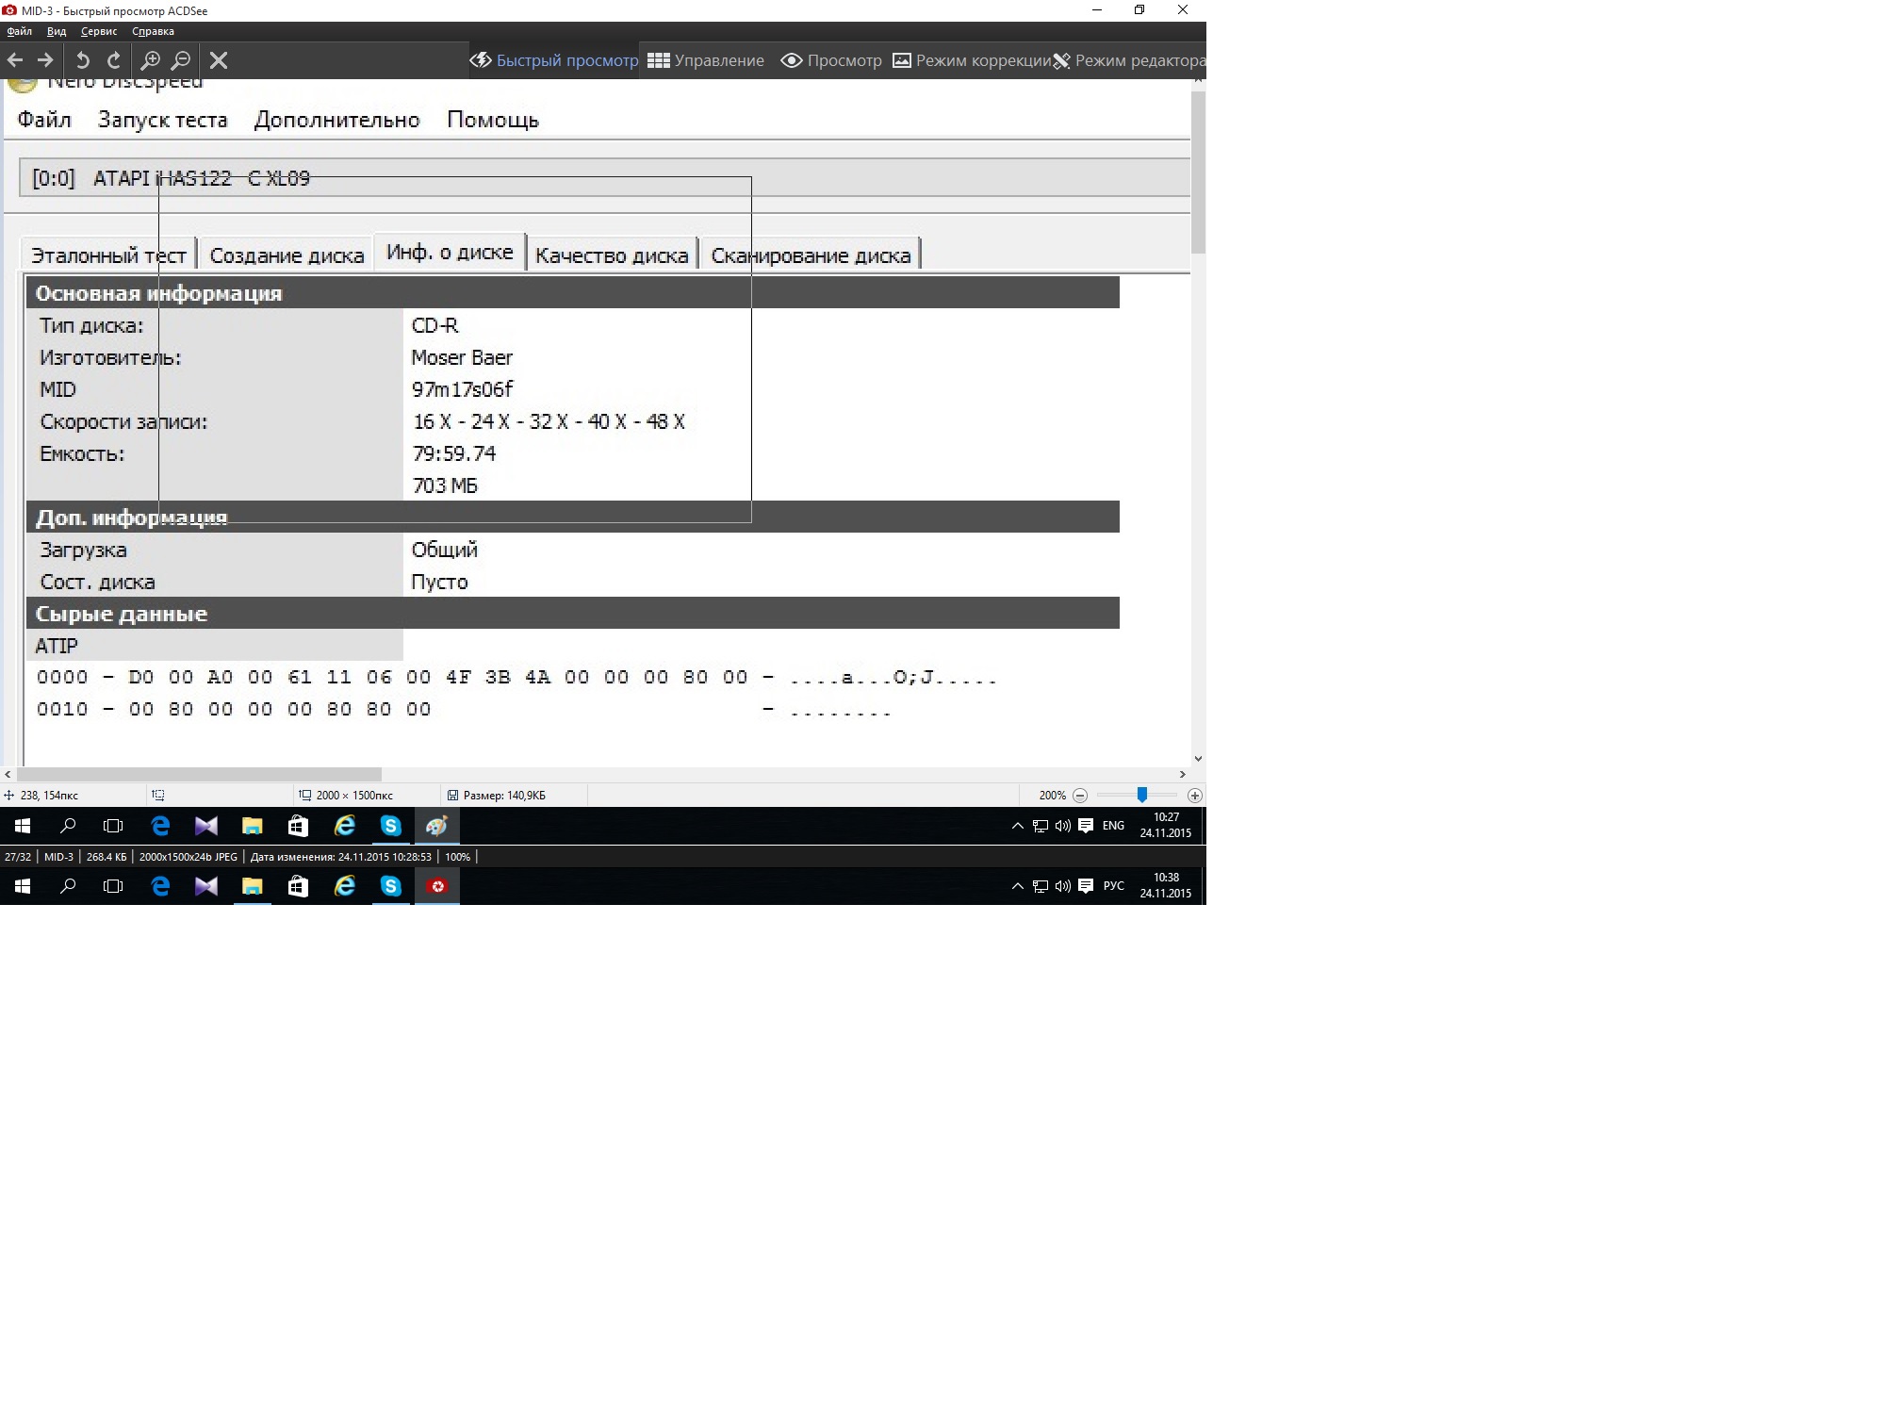Image resolution: width=1885 pixels, height=1414 pixels.
Task: Click zoom plus button in status bar
Action: (x=1194, y=796)
